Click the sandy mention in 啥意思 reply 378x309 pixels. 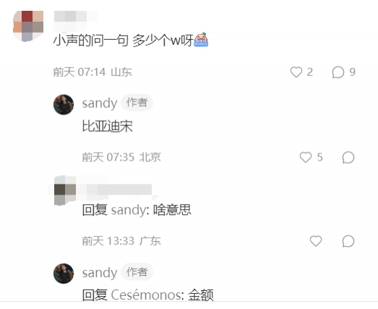(129, 210)
